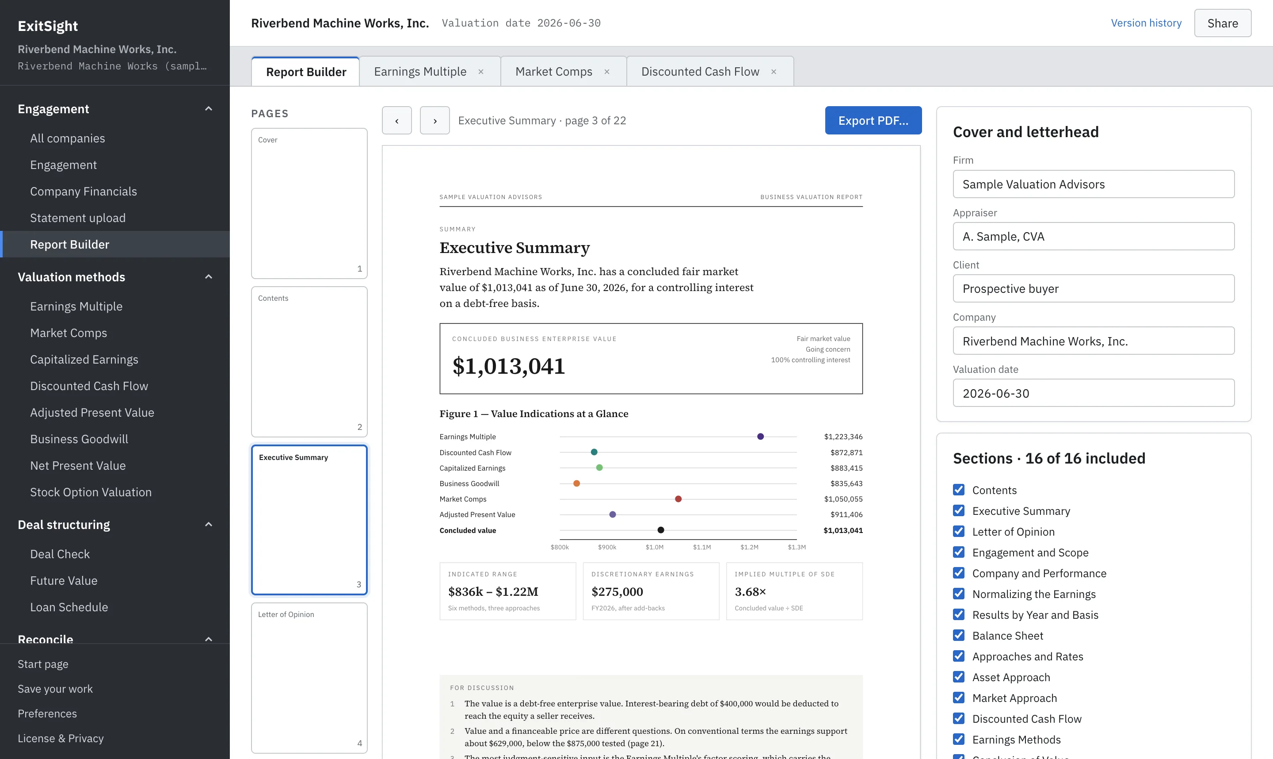
Task: Toggle the Earnings Methods checkbox
Action: [959, 740]
